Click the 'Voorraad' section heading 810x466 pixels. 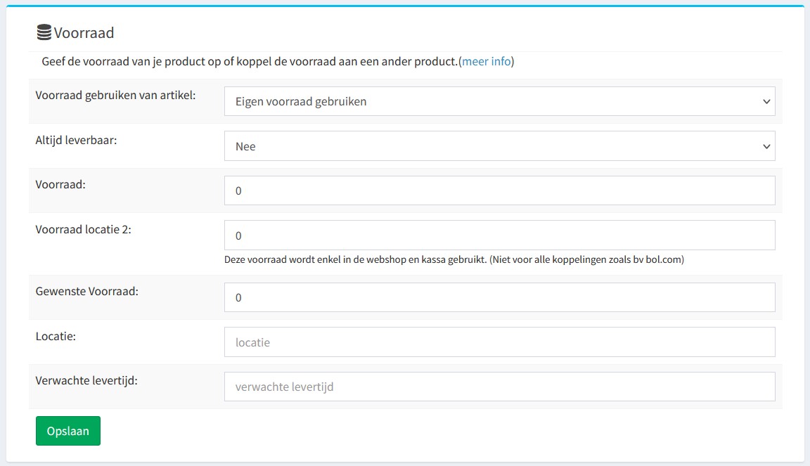point(84,32)
